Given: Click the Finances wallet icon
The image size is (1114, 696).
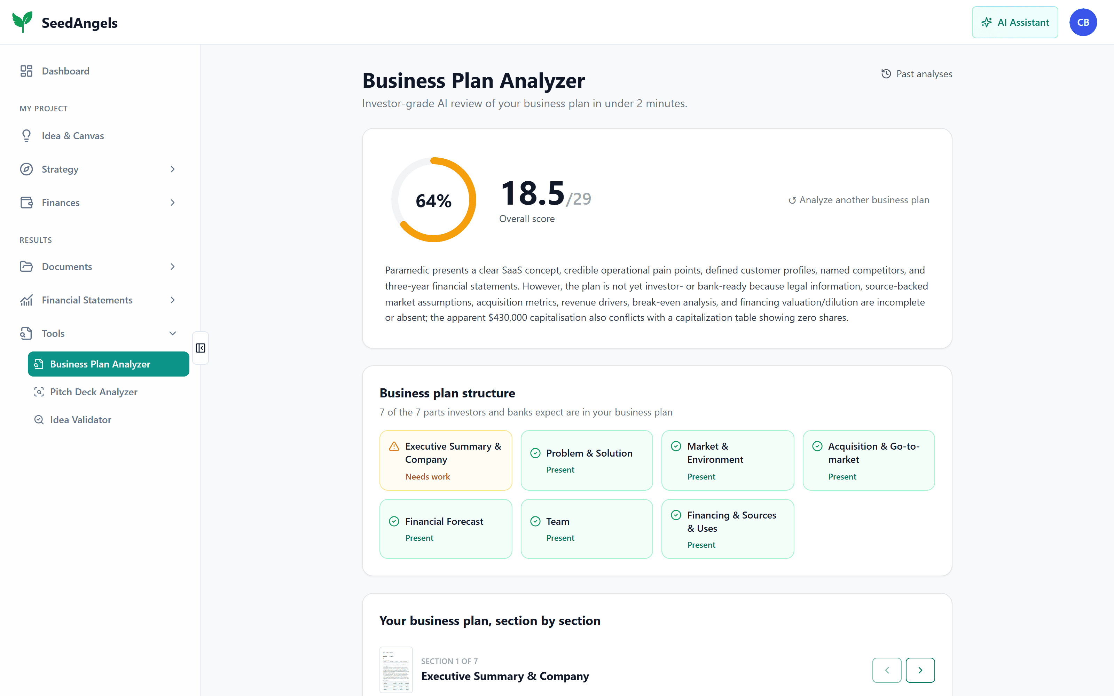Looking at the screenshot, I should coord(26,203).
